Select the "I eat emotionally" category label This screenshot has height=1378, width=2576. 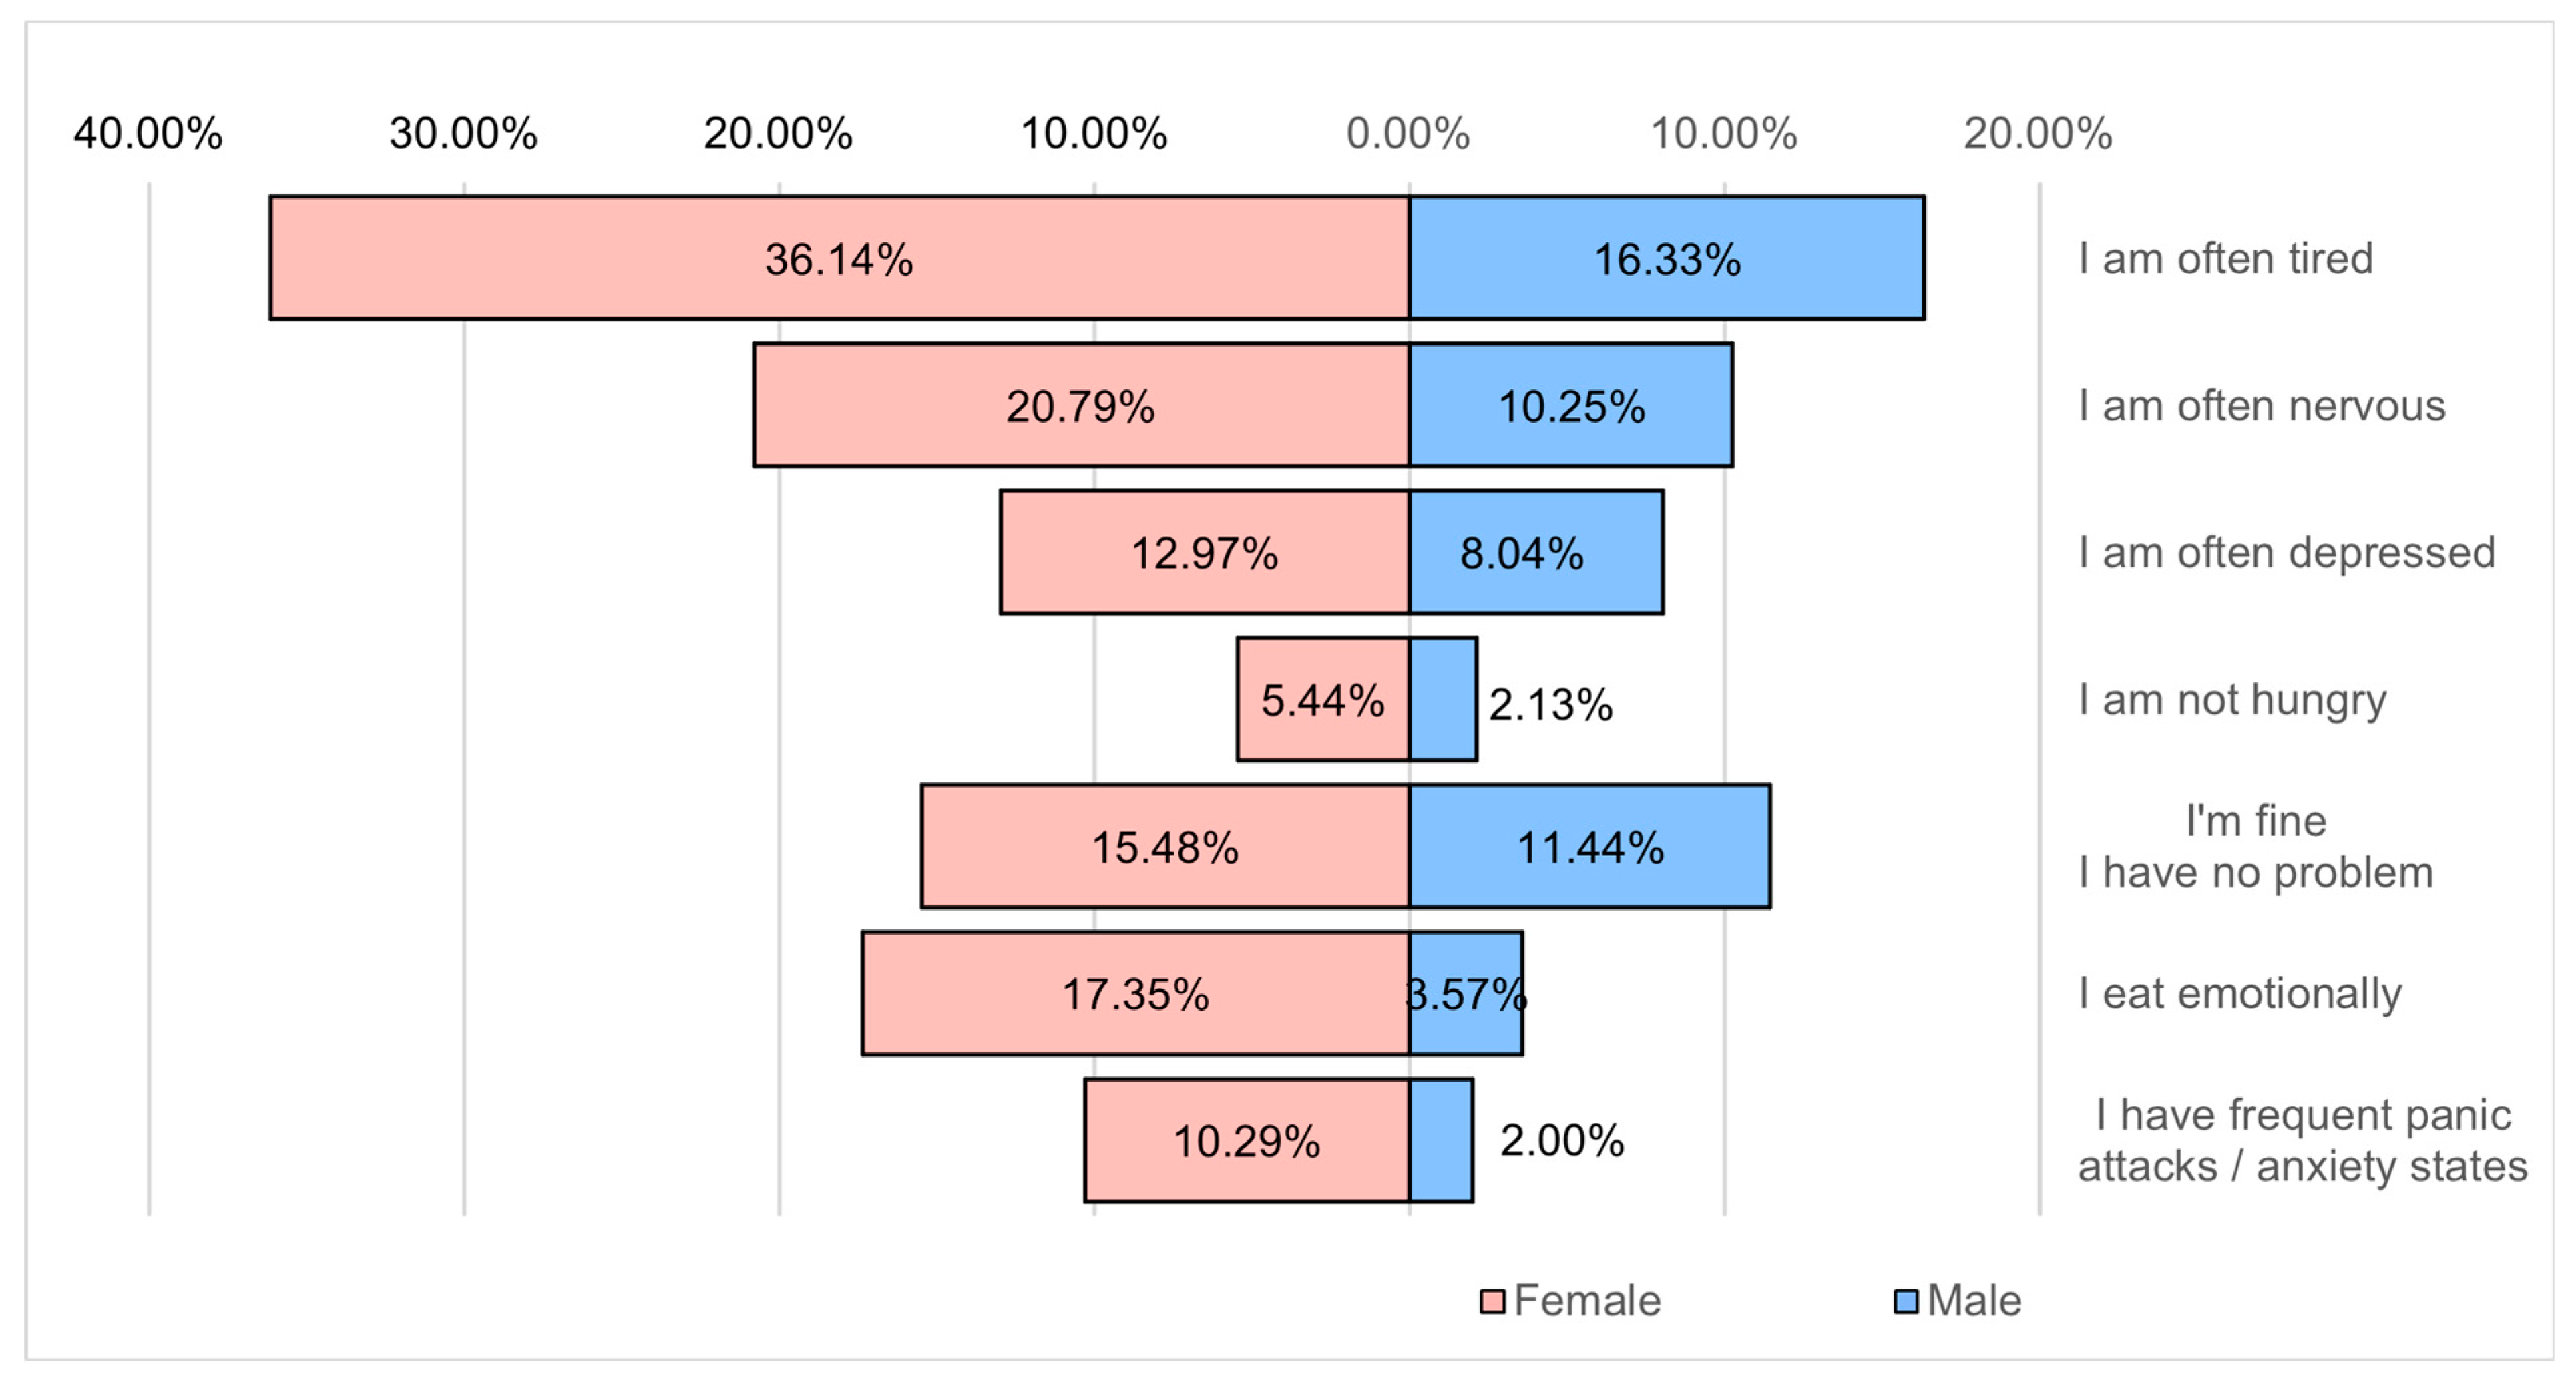[x=2239, y=993]
